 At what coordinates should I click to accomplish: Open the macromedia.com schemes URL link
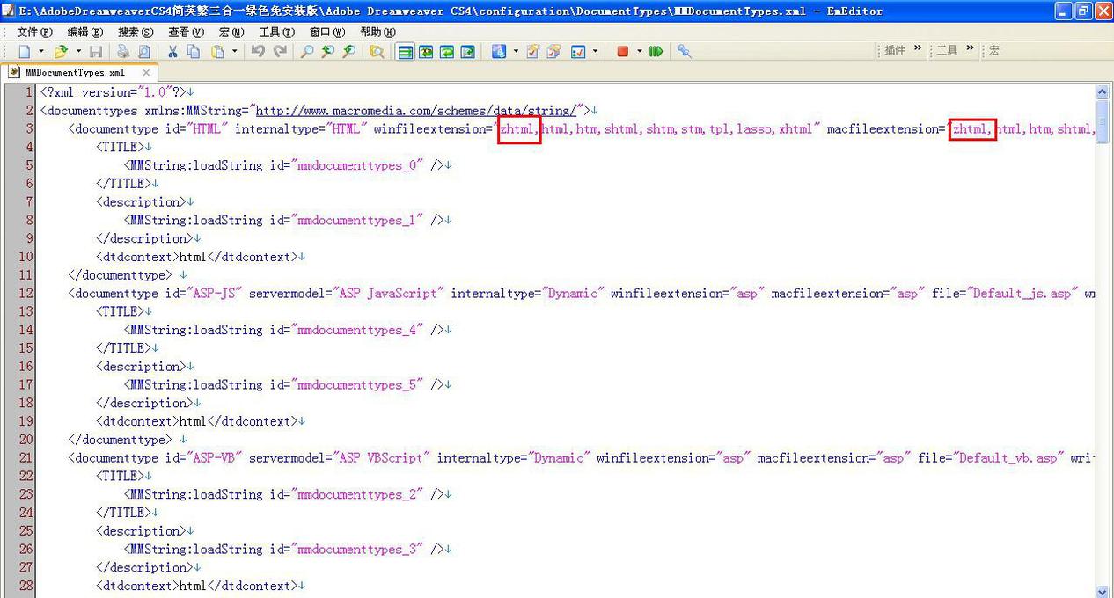coord(415,111)
